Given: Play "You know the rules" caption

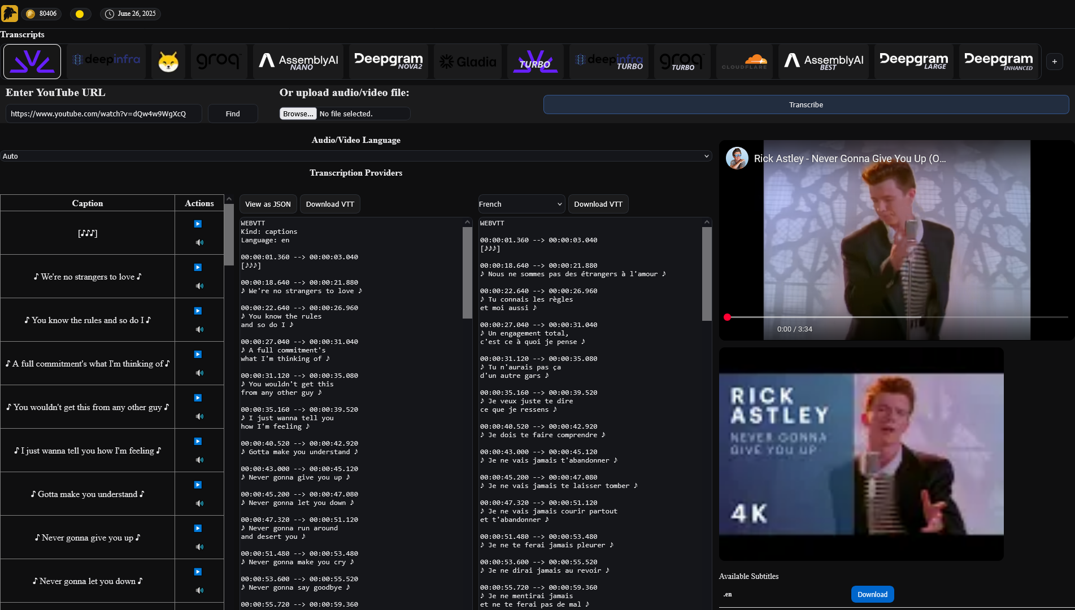Looking at the screenshot, I should tap(198, 311).
